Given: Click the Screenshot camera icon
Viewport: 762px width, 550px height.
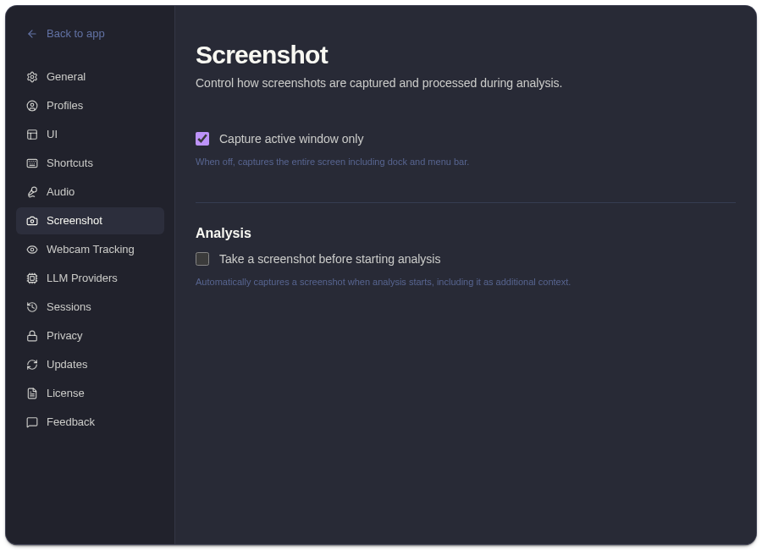Looking at the screenshot, I should point(32,221).
